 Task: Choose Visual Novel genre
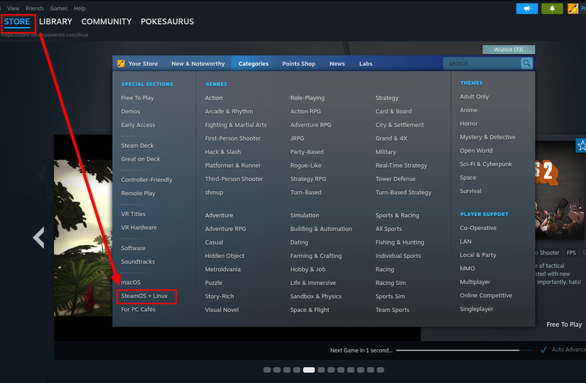(x=222, y=310)
